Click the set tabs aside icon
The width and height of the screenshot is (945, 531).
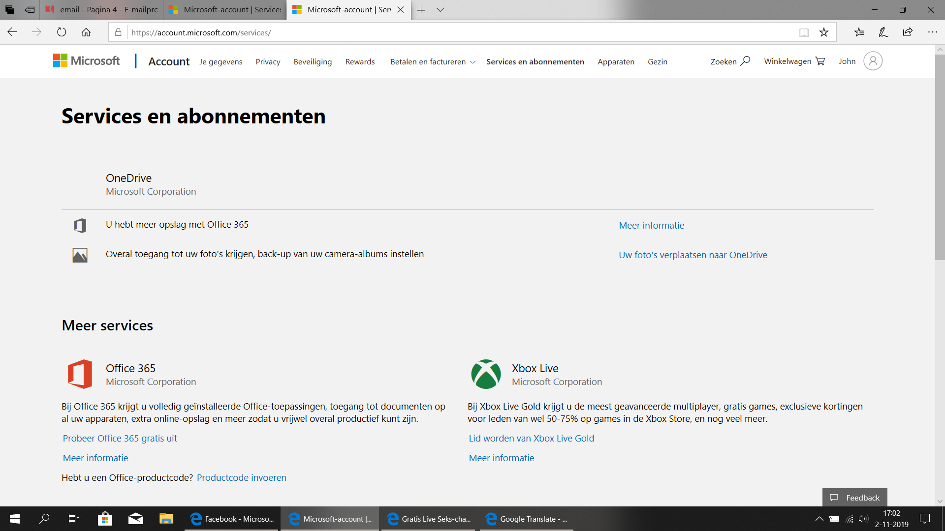[30, 10]
